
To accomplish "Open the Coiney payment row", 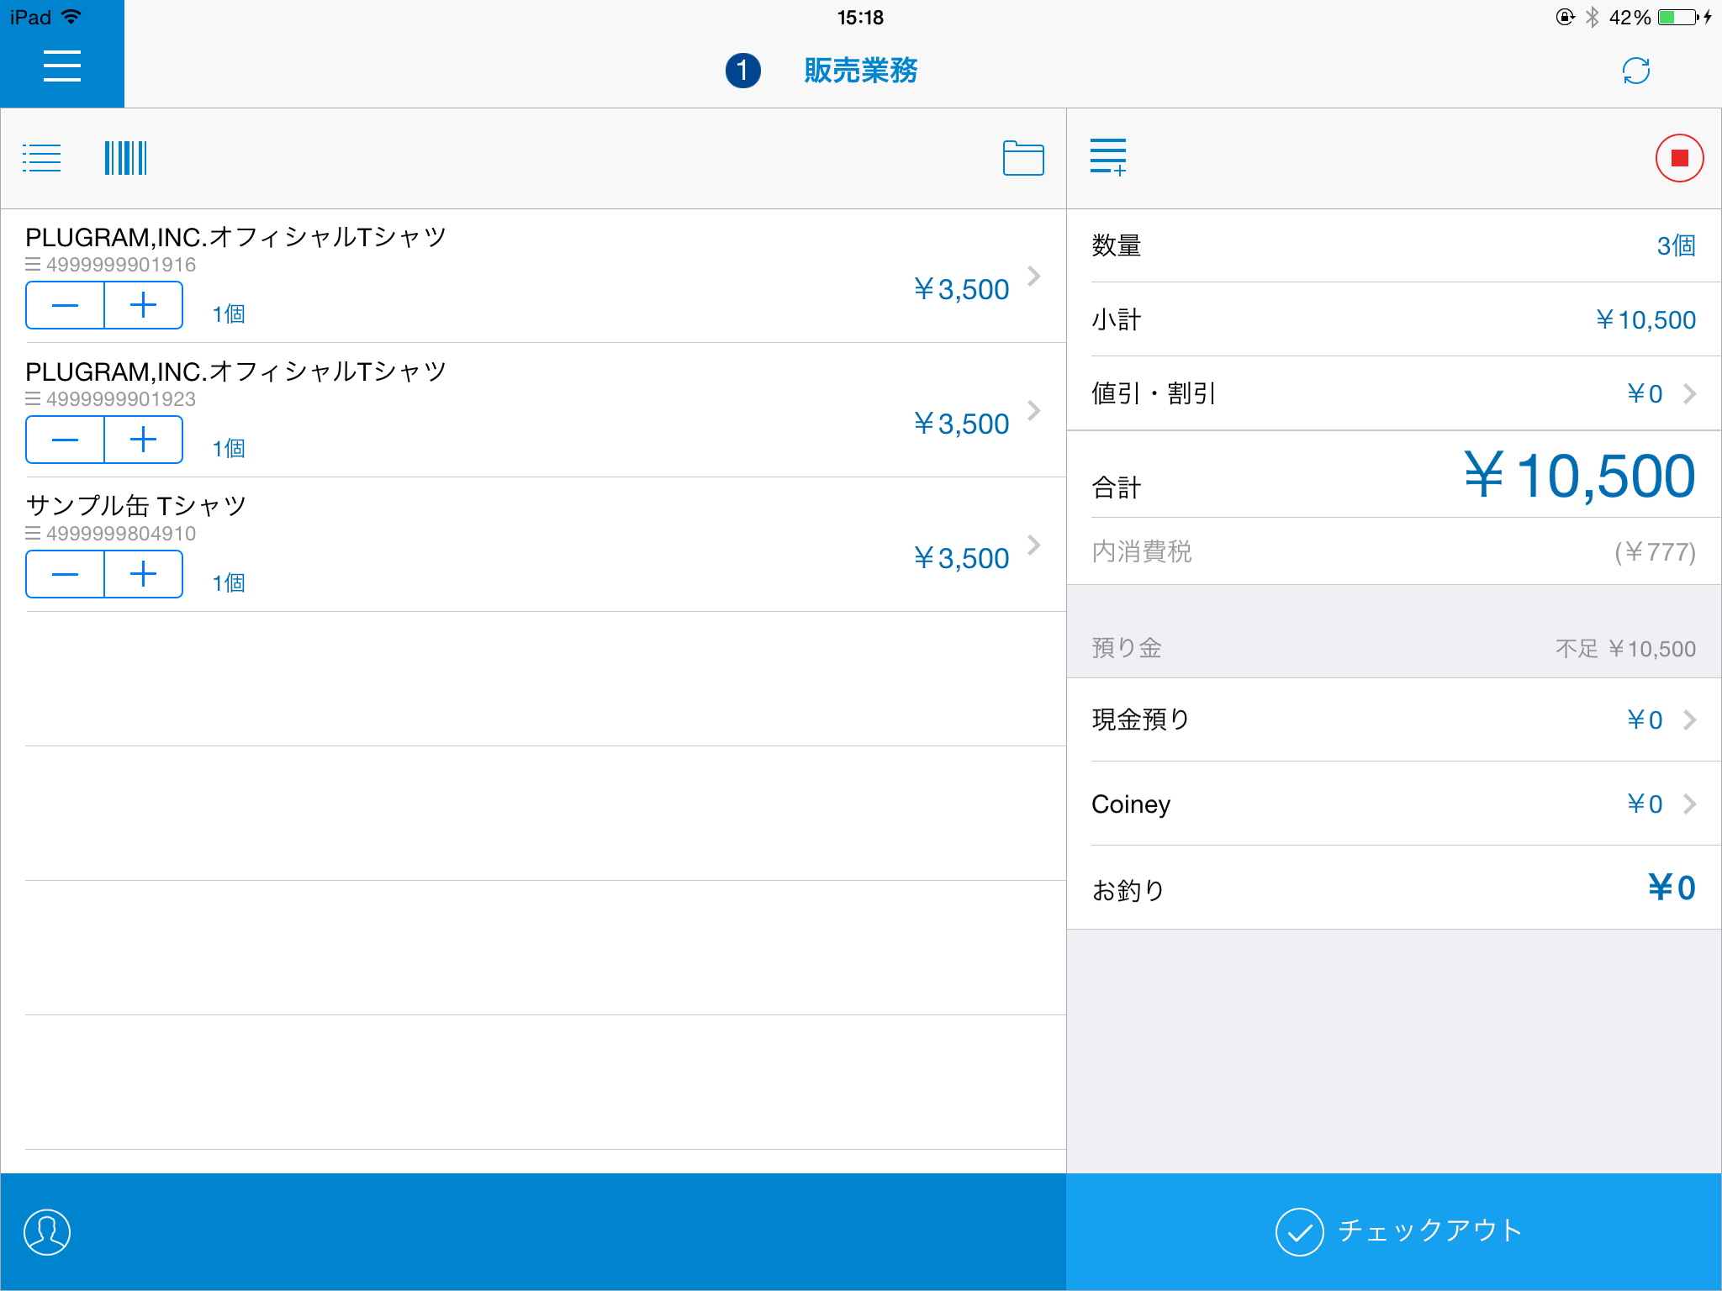I will 1394,804.
